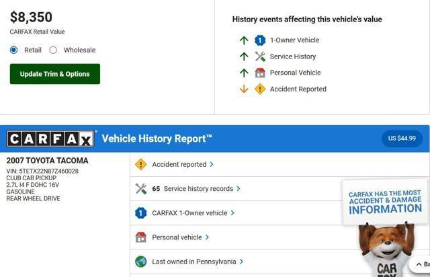Click the yellow warning diamond in the Accident reported row

[141, 165]
